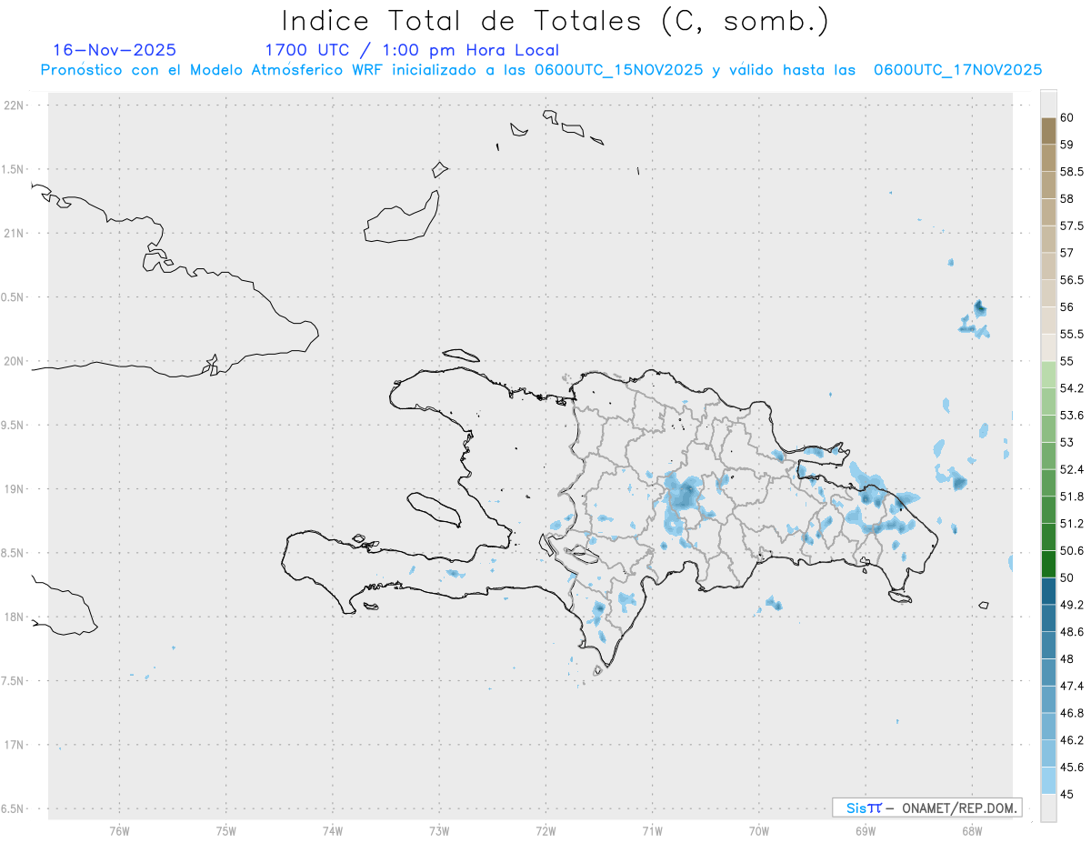
Task: Click the legend value '60'
Action: coord(1066,117)
